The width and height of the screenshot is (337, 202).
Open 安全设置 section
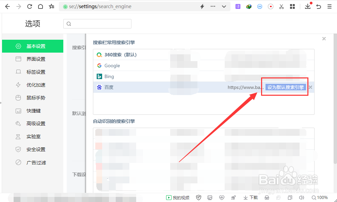[33, 149]
